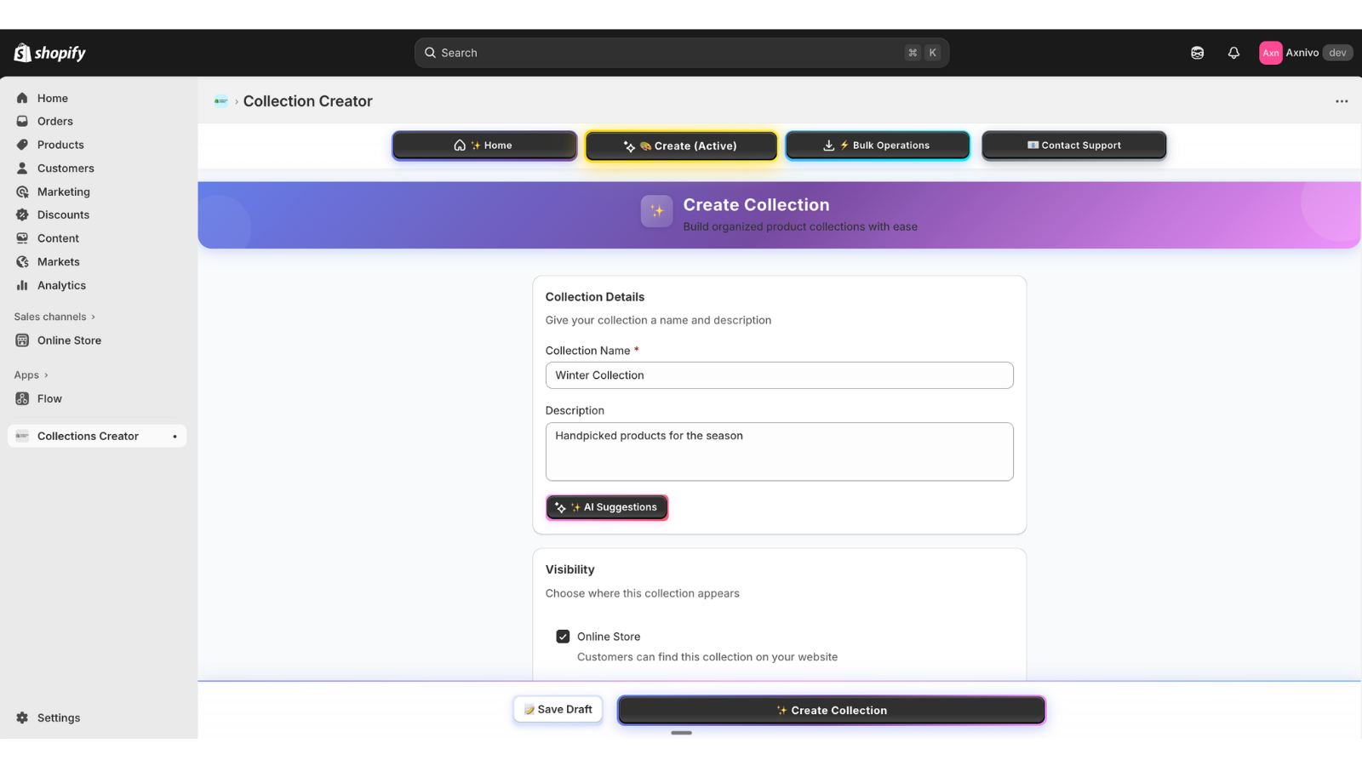Open the Discounts section

tap(63, 214)
